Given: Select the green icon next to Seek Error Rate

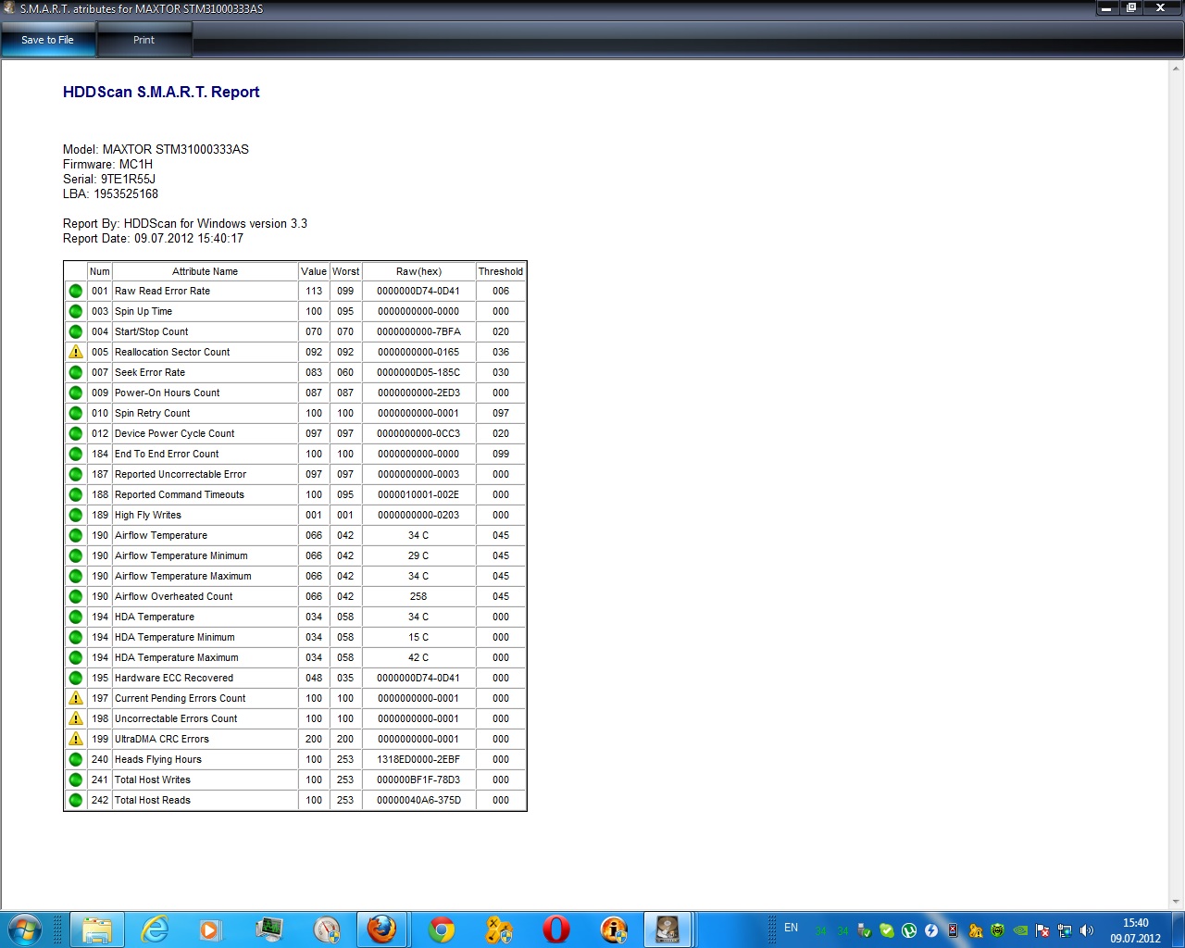Looking at the screenshot, I should (x=76, y=372).
